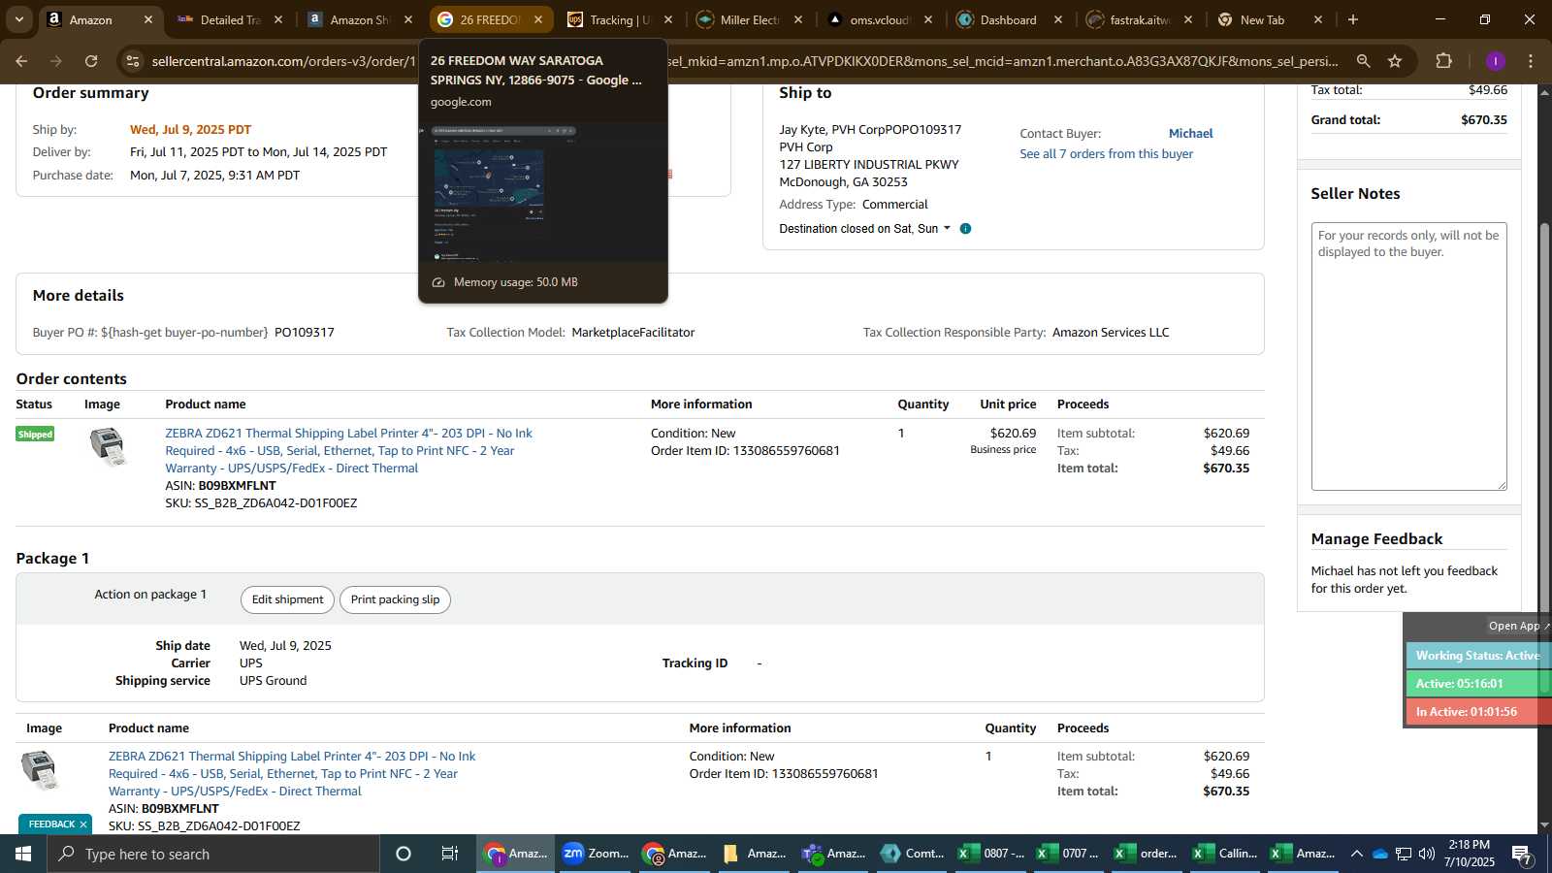Switch to the fastrak tab
Viewport: 1552px width, 873px height.
pyautogui.click(x=1140, y=19)
